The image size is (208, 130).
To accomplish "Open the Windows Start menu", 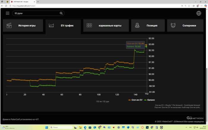I will tap(47, 128).
